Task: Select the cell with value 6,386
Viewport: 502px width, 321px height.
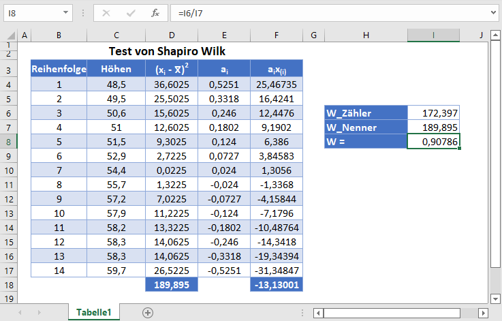Action: coord(277,142)
